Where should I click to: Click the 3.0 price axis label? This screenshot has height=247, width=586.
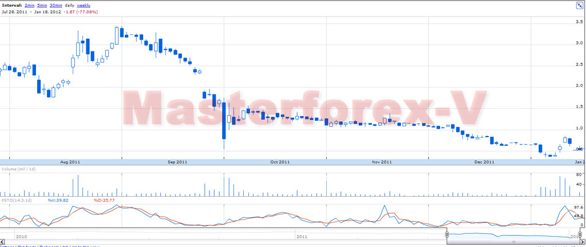point(580,43)
